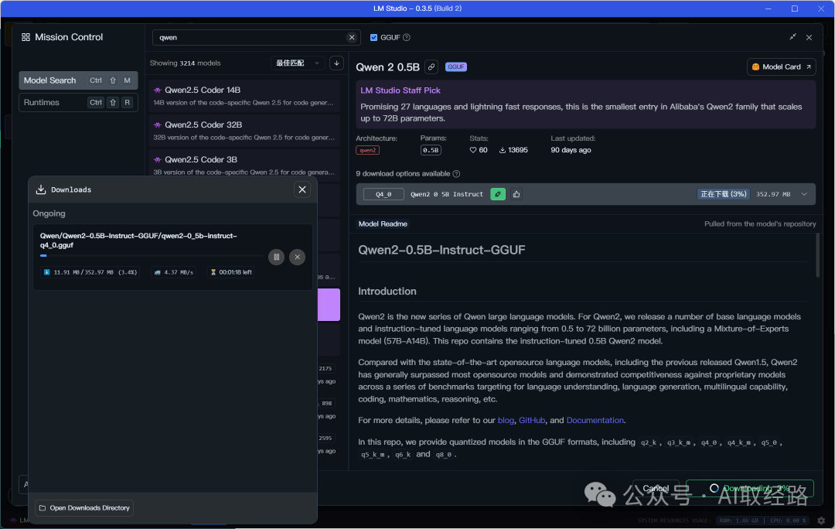Select the Model Readme tab
The height and width of the screenshot is (529, 835).
pyautogui.click(x=383, y=224)
